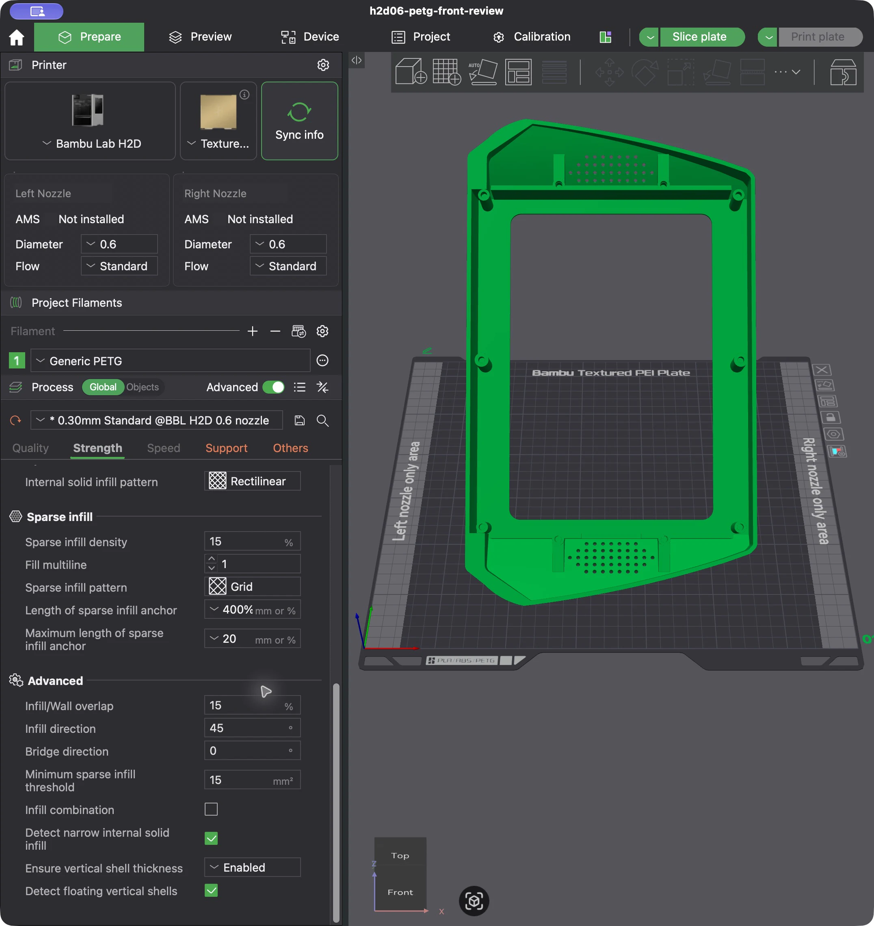Select the Global process scope
This screenshot has height=926, width=874.
coord(103,387)
